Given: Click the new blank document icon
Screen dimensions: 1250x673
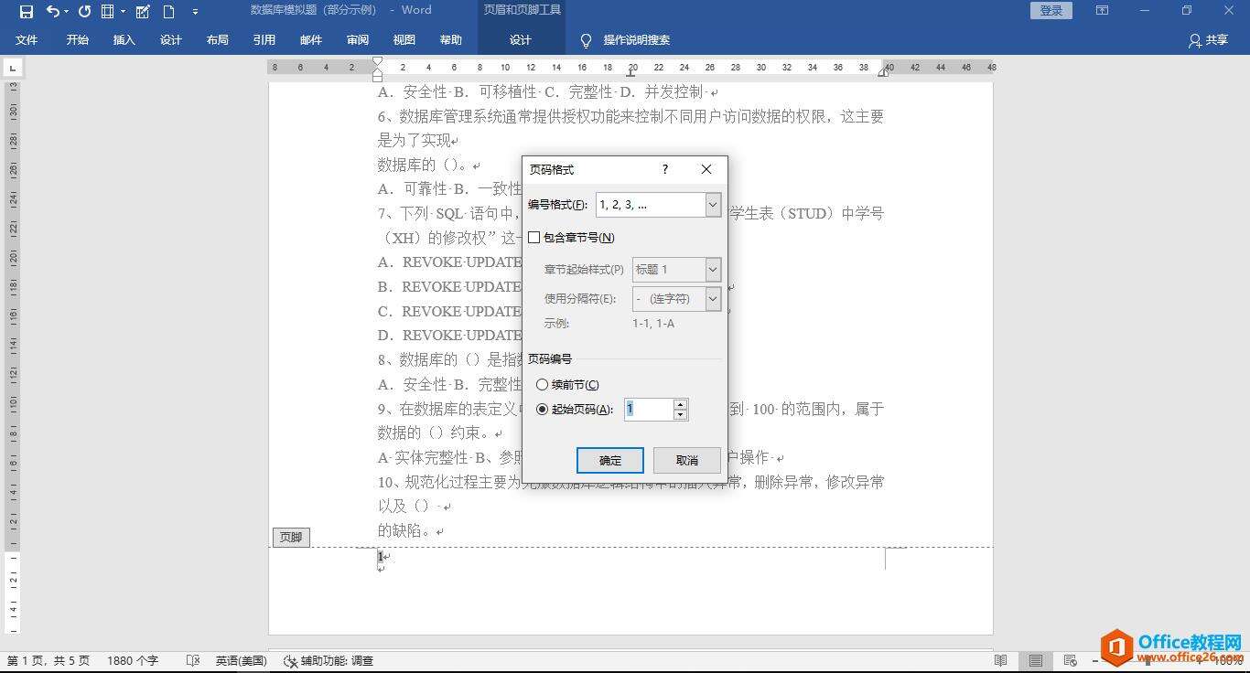Looking at the screenshot, I should pos(168,12).
